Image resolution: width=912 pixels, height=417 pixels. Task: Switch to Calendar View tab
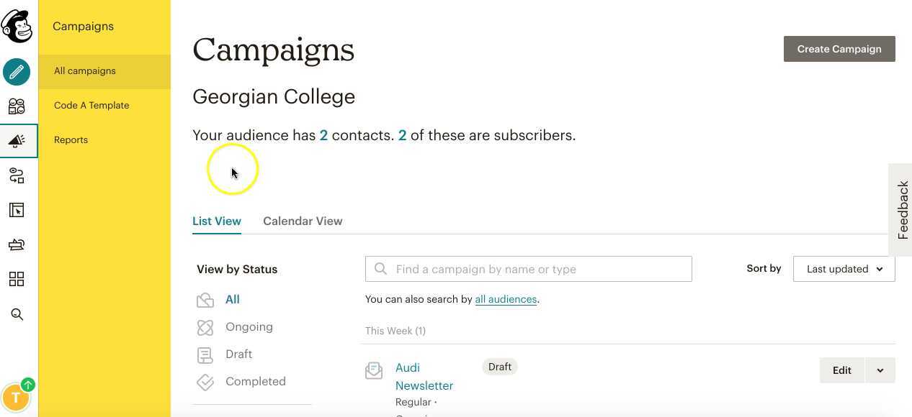pos(303,221)
